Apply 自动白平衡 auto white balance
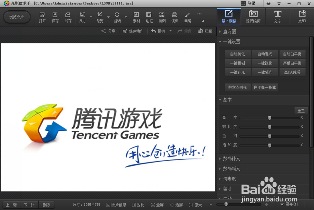 pos(292,54)
